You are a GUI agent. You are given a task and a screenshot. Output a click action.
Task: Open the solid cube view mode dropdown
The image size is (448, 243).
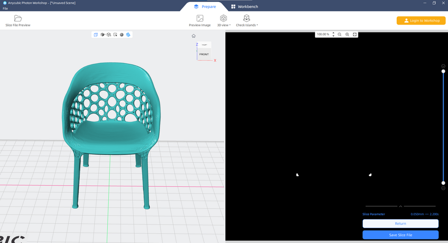tap(103, 35)
